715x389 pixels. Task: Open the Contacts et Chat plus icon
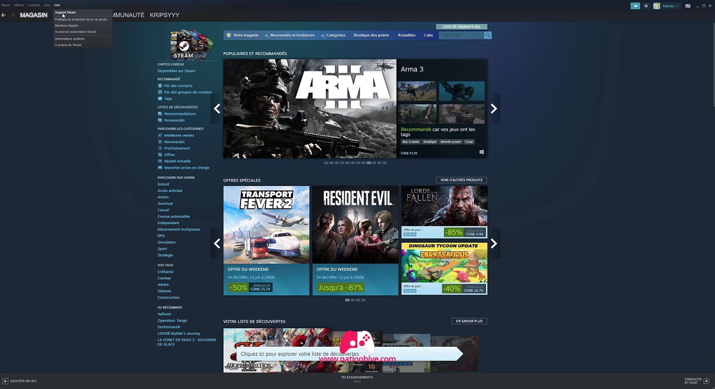point(707,381)
